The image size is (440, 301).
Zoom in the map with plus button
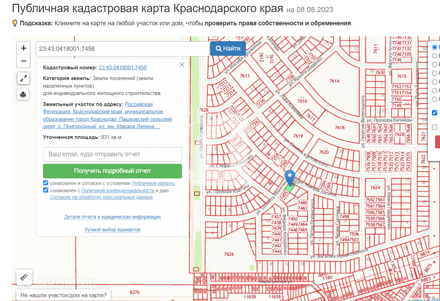click(x=24, y=48)
